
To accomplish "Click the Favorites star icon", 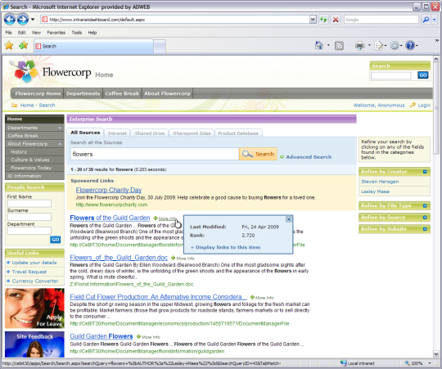I will tap(9, 45).
